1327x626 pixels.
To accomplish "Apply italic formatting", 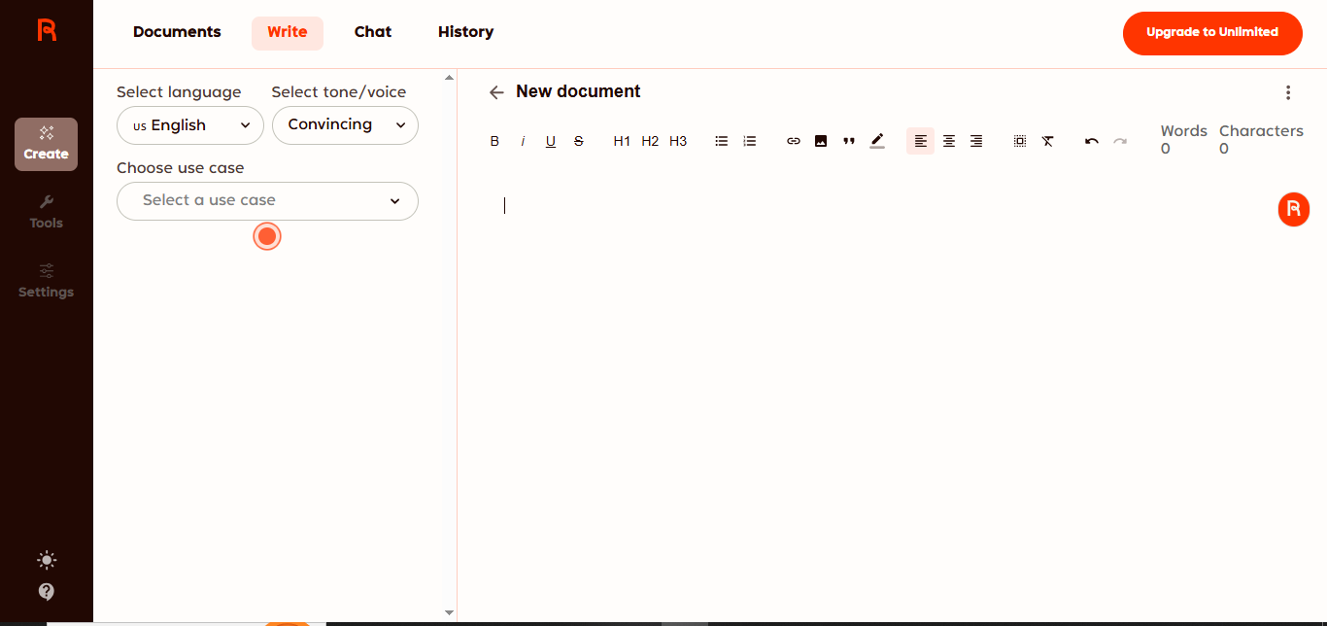I will (523, 141).
